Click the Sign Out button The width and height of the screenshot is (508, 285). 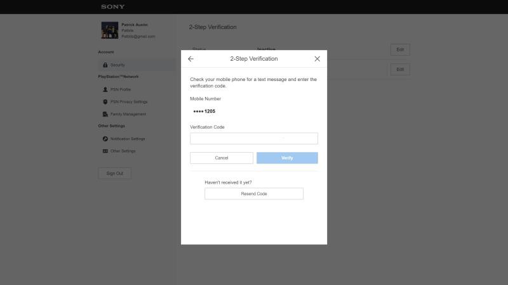tap(115, 173)
